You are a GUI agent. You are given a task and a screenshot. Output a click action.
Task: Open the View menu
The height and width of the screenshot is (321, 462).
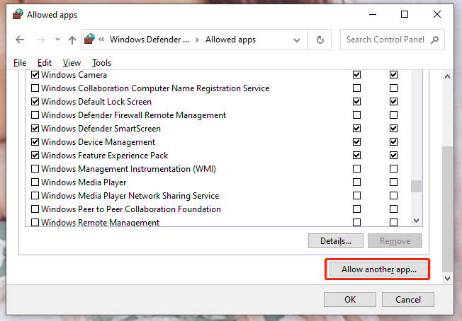[72, 63]
